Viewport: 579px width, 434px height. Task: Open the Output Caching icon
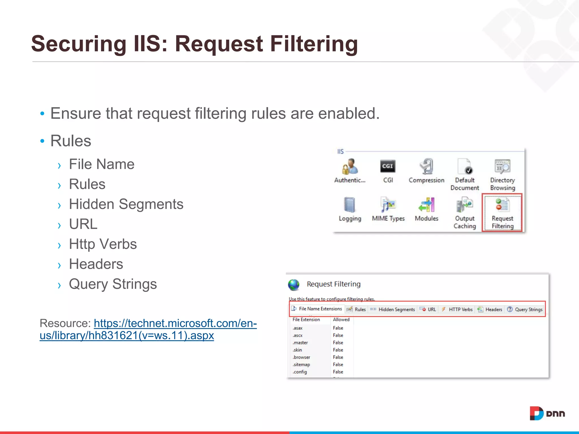tap(465, 213)
